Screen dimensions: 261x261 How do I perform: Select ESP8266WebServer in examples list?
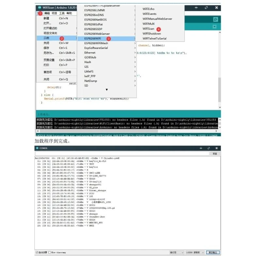click(x=107, y=34)
